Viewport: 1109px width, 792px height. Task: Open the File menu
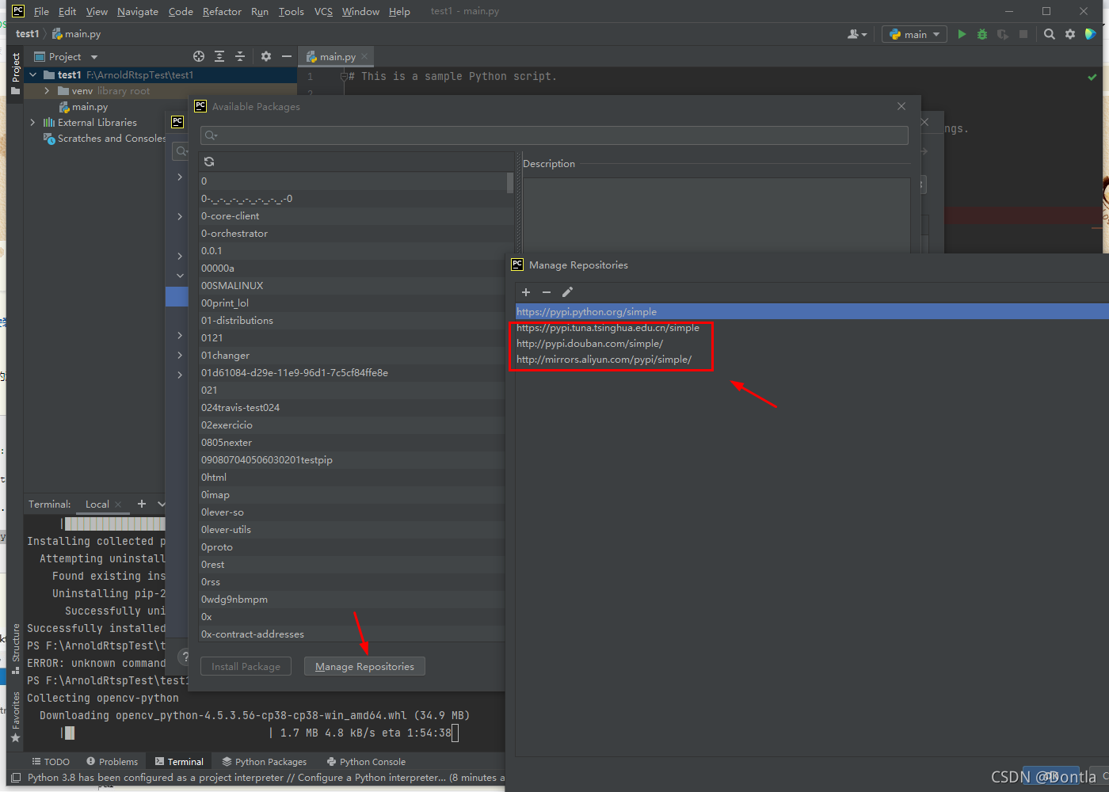(x=41, y=11)
